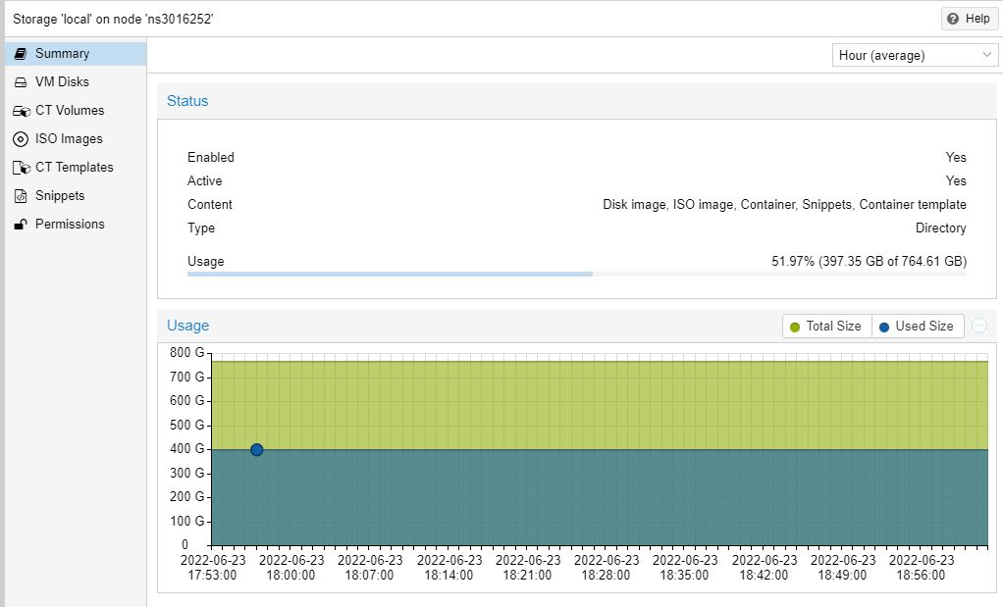Open the Hour (average) timeframe dropdown
The width and height of the screenshot is (1003, 607).
tap(905, 56)
